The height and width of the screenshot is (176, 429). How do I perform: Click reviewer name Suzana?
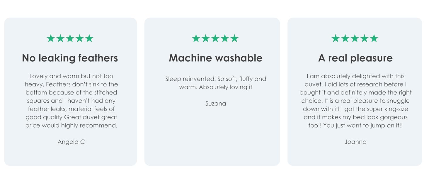point(216,104)
